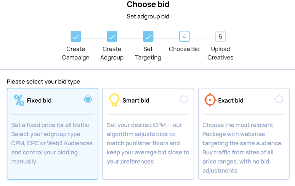Viewport: 295px width, 186px height.
Task: Click the Set Targeting step label
Action: 148,53
